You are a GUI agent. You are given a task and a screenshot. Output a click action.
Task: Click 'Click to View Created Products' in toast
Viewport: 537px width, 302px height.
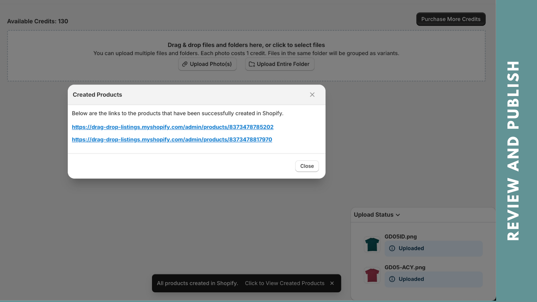pos(285,283)
